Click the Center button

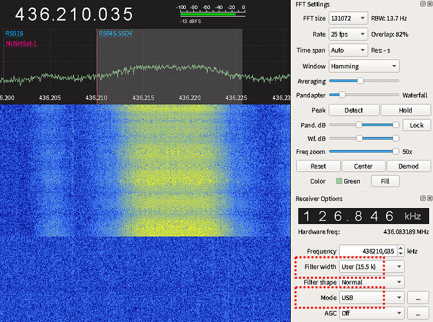(364, 166)
